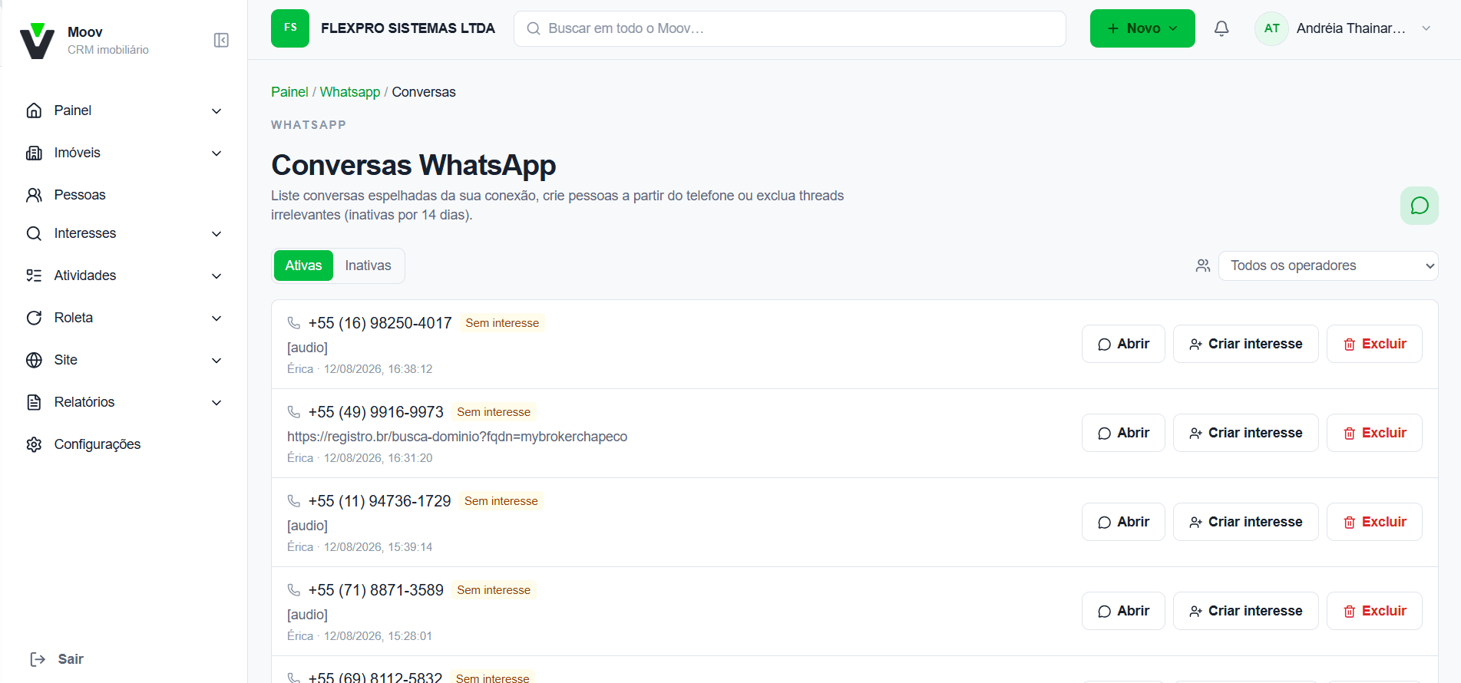The height and width of the screenshot is (683, 1461).
Task: Click the FS company badge
Action: [x=290, y=28]
